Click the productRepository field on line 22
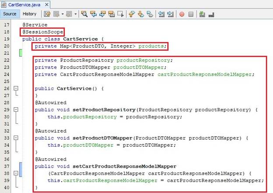This screenshot has width=273, height=193. 143,60
